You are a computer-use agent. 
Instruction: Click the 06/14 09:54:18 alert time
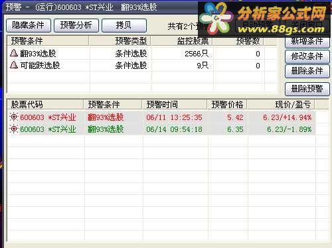[174, 129]
